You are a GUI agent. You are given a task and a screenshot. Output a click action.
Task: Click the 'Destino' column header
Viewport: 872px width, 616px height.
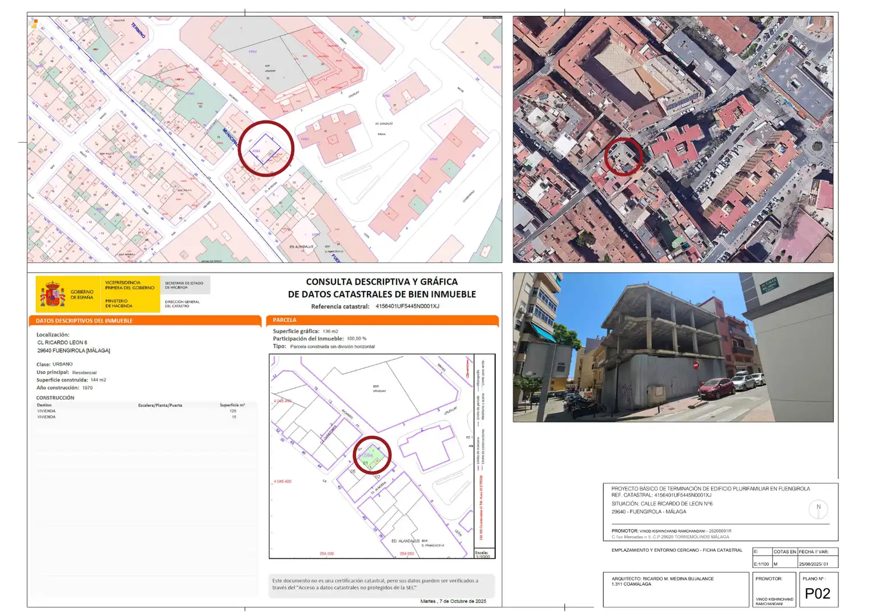click(x=44, y=405)
